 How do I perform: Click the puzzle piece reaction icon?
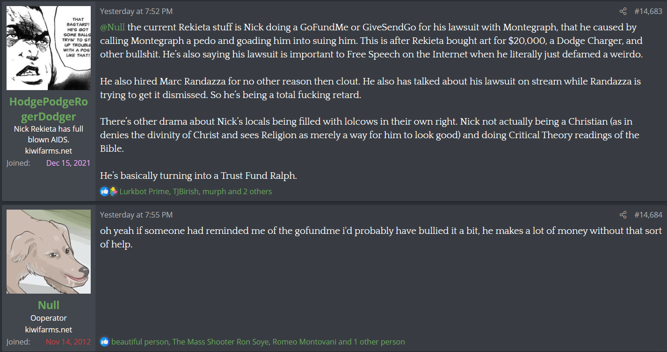coord(113,191)
